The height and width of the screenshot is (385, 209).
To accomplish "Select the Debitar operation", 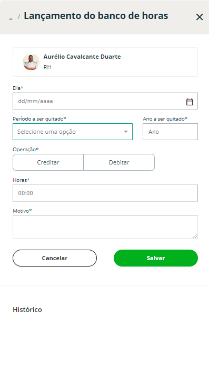I will pyautogui.click(x=119, y=162).
